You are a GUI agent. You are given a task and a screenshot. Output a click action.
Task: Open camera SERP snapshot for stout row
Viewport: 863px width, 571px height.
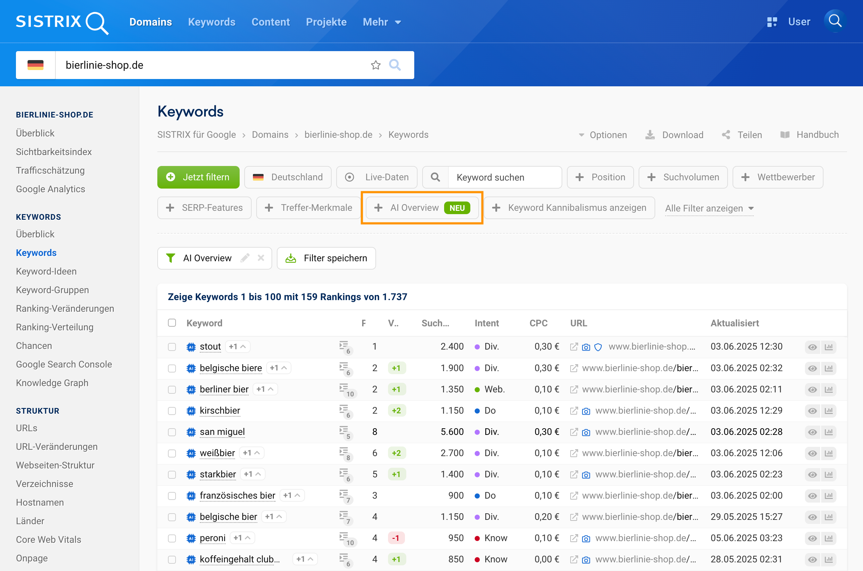(586, 347)
